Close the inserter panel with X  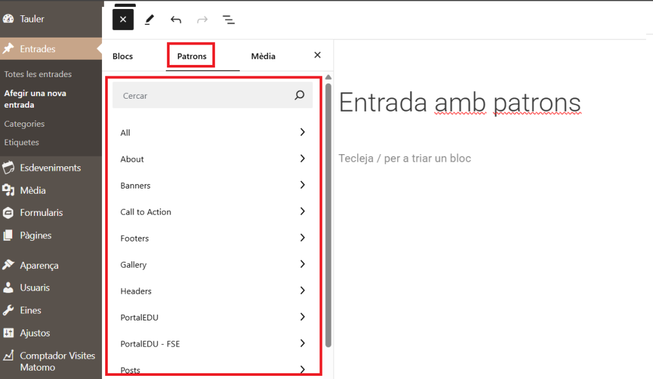318,55
